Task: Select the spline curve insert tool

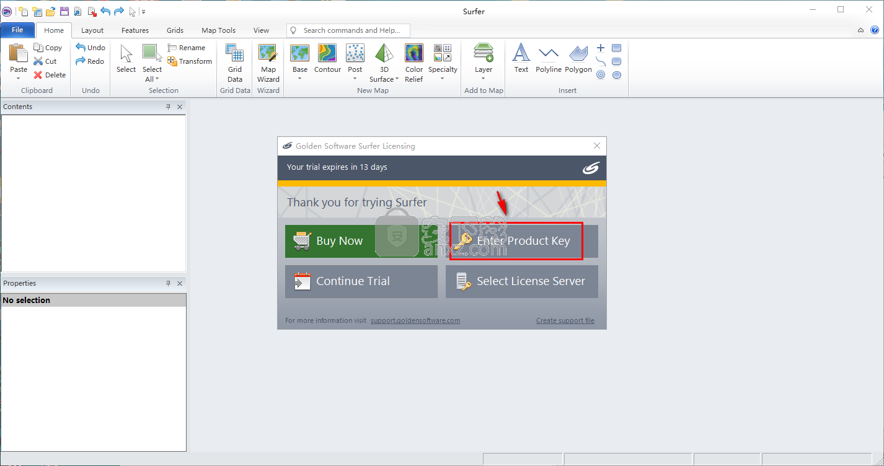Action: click(x=601, y=61)
